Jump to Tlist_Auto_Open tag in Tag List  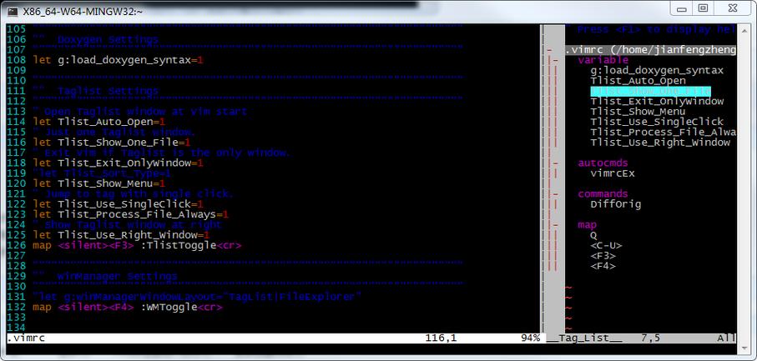click(x=638, y=81)
